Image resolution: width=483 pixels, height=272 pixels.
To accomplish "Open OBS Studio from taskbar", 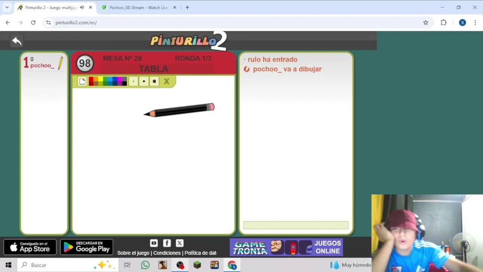I will (x=180, y=265).
